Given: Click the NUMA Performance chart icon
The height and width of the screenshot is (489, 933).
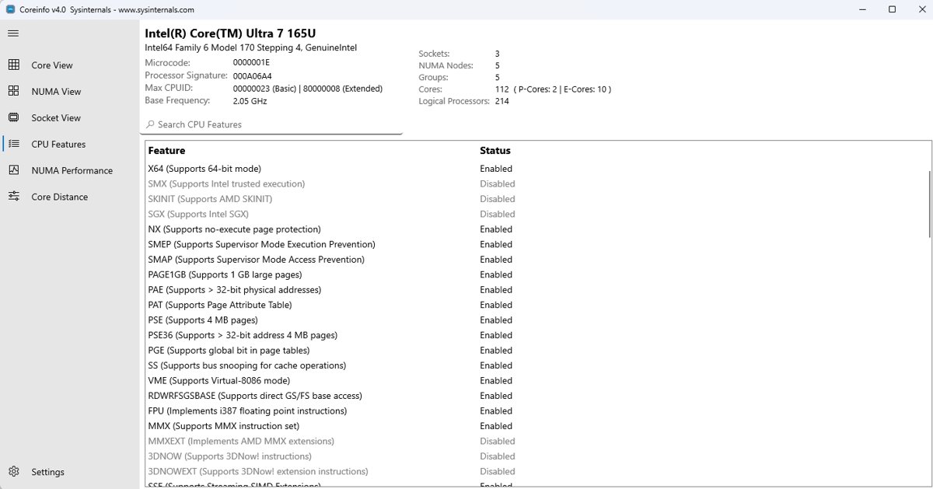Looking at the screenshot, I should point(13,170).
